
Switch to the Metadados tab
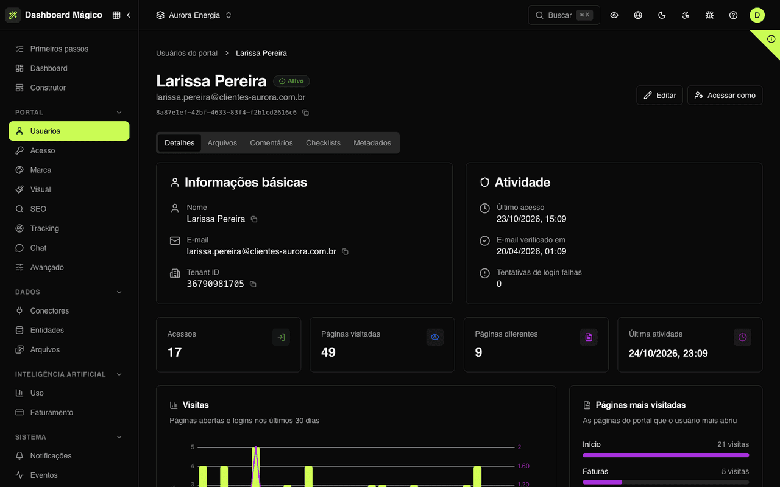point(372,143)
